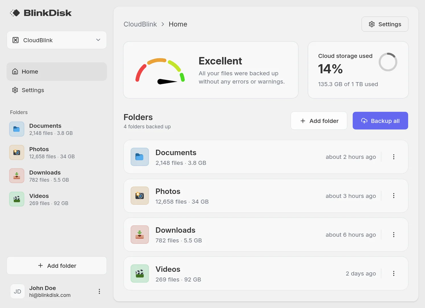Click Add folder at sidebar bottom
Viewport: 425px width, 308px height.
click(x=57, y=266)
